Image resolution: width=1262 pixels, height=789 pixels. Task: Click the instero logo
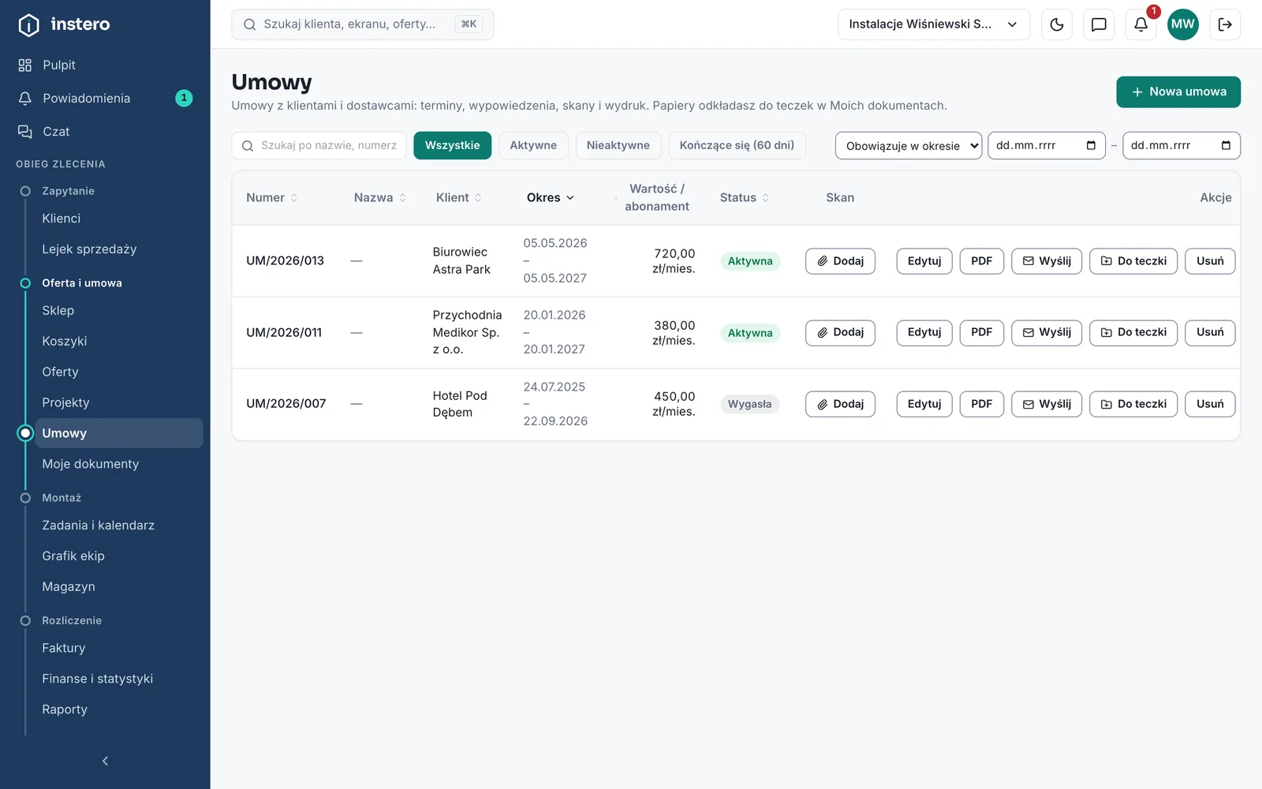64,24
